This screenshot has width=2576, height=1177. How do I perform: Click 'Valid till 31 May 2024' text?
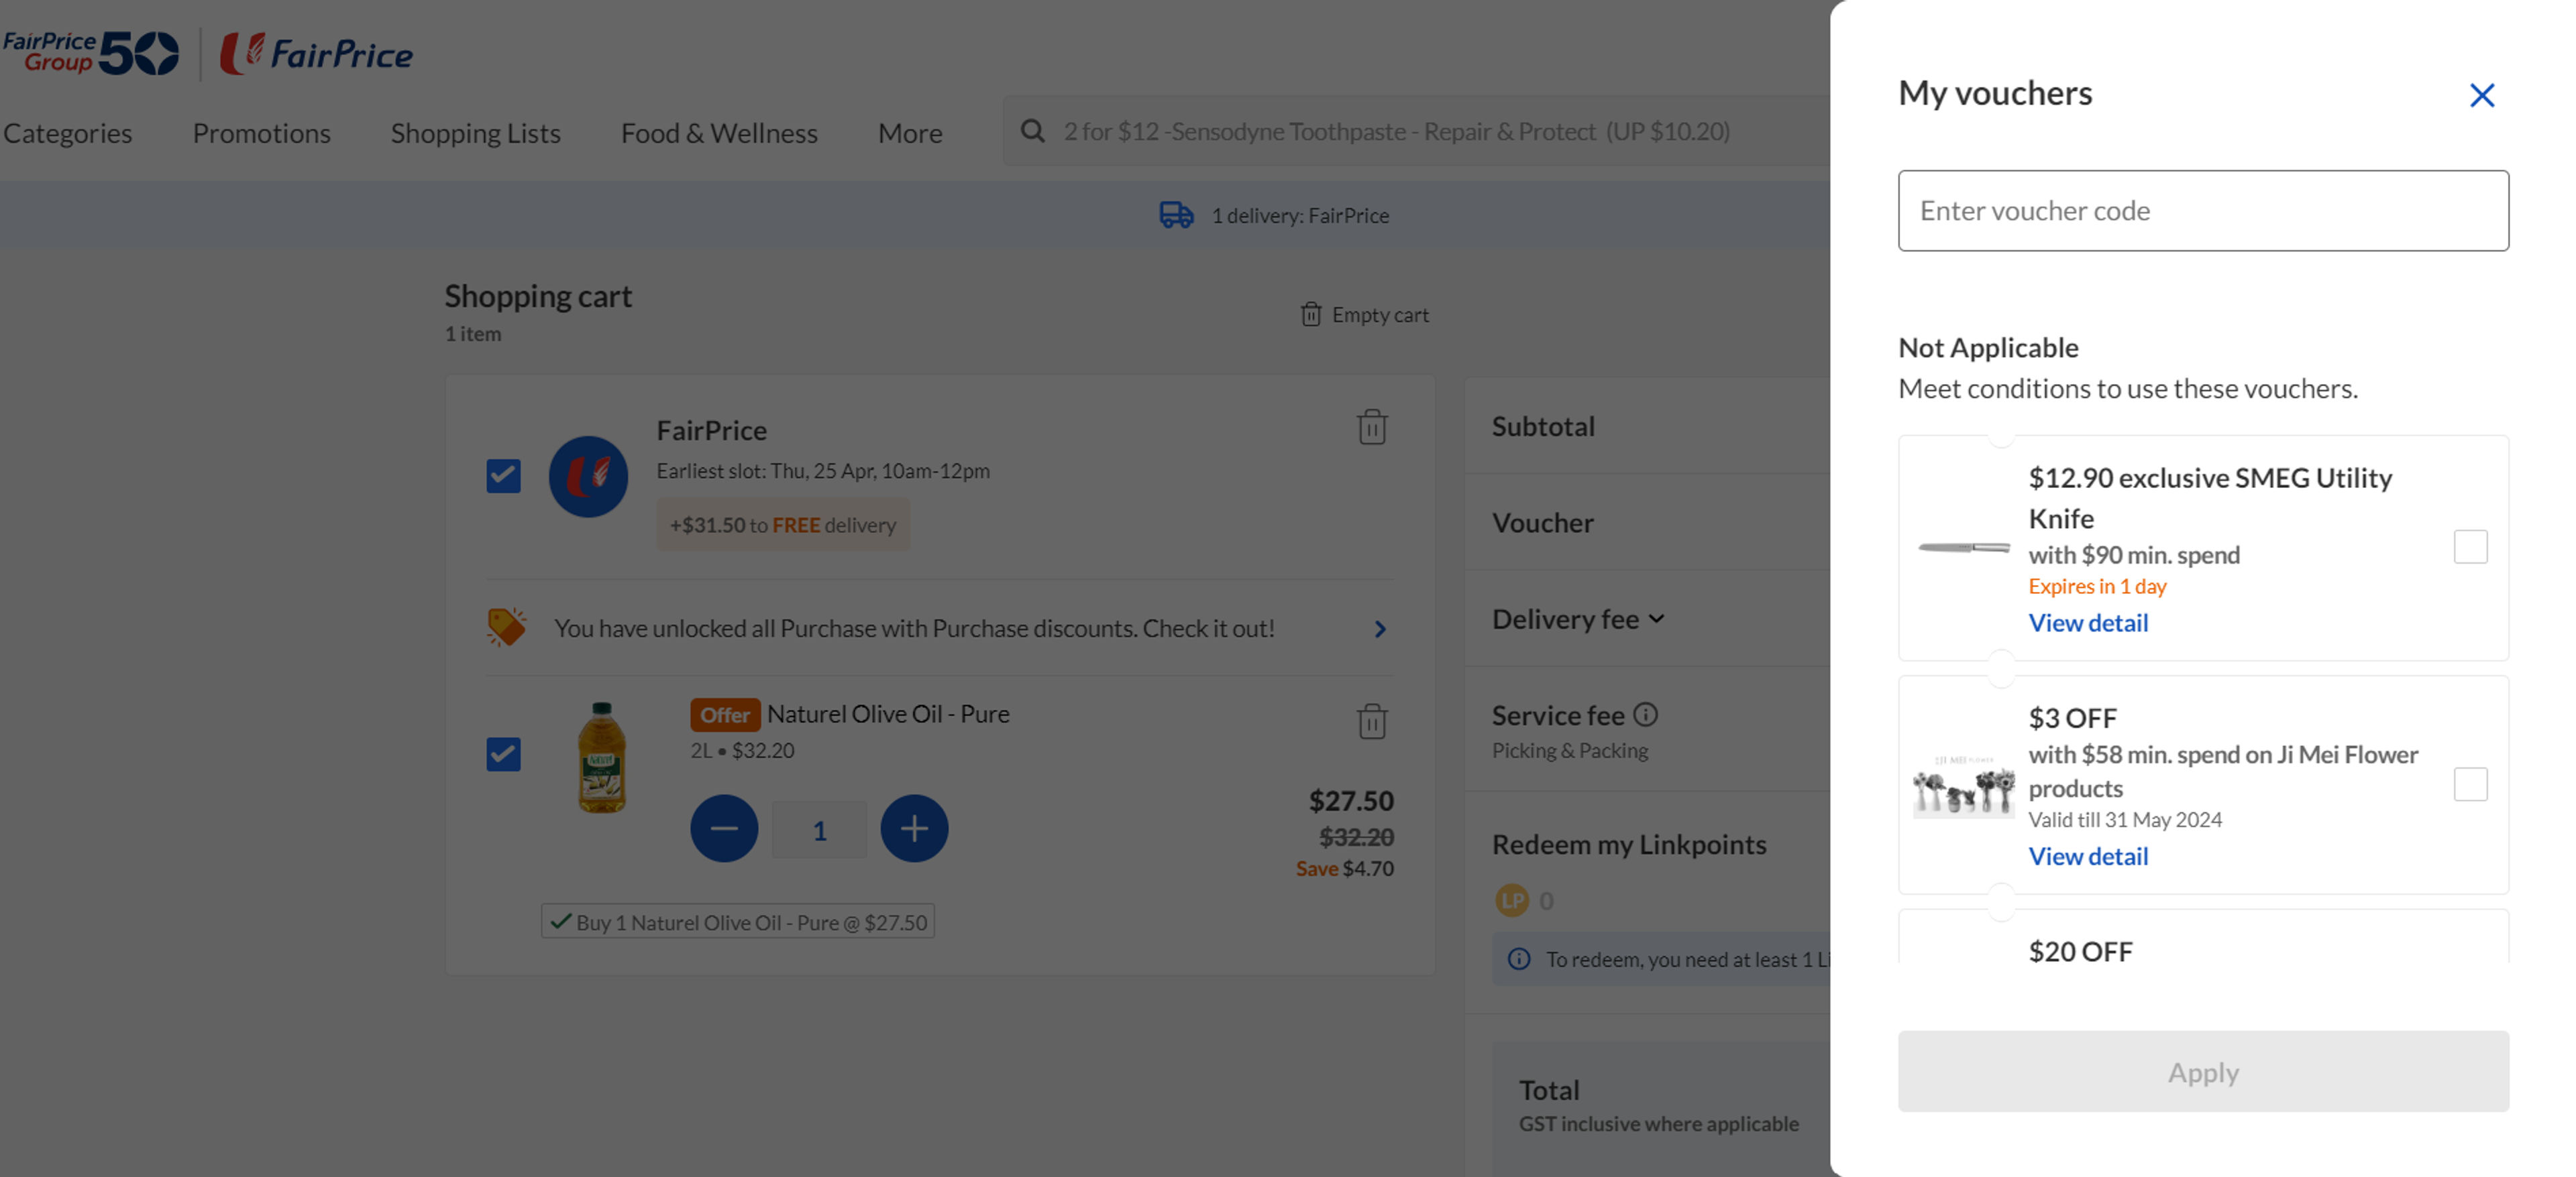click(2125, 819)
